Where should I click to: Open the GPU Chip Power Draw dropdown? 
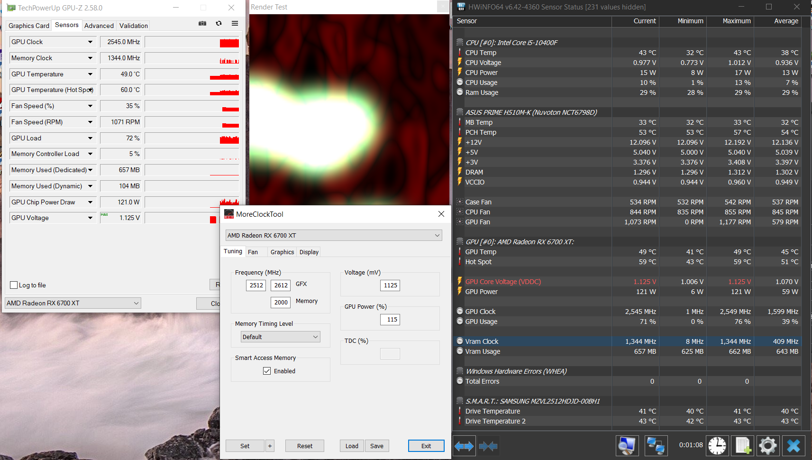click(90, 202)
